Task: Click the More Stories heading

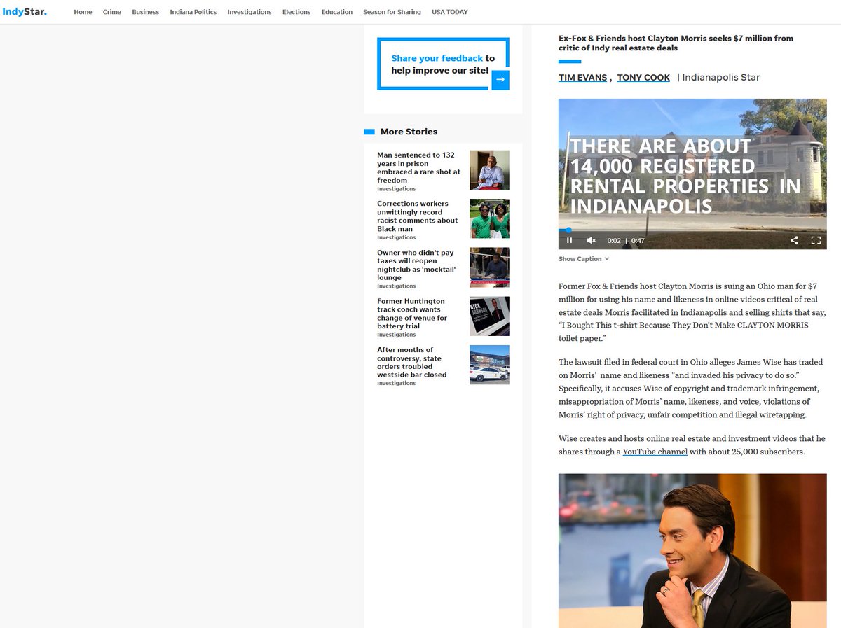Action: tap(409, 132)
